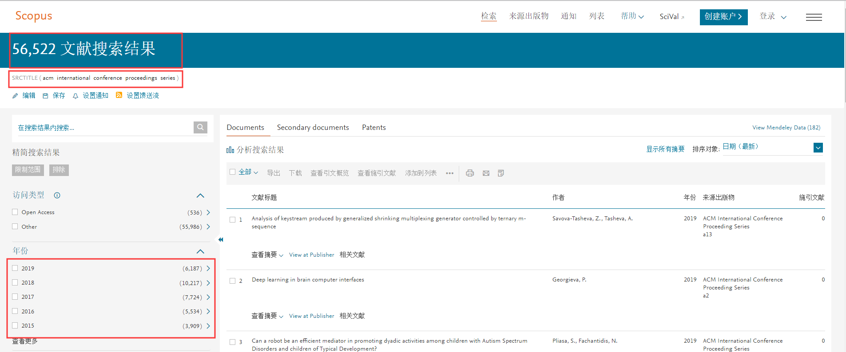Open the 帮助 dropdown menu
The height and width of the screenshot is (352, 846).
632,16
